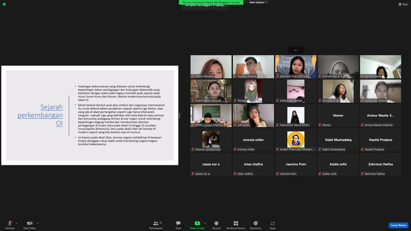Viewport: 411px width, 231px height.
Task: Select Thalia Fabianca's video tile
Action: tap(211, 67)
